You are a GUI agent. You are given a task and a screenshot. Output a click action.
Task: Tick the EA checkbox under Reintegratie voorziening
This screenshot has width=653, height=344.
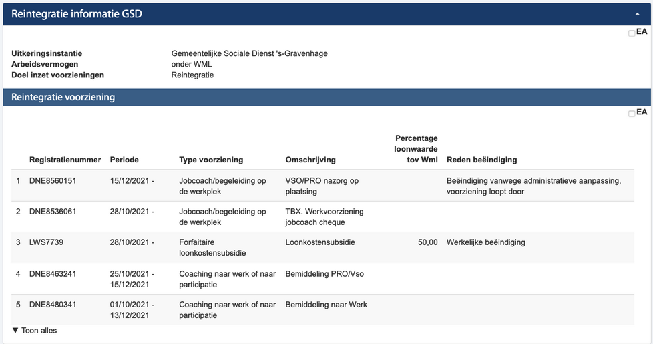pos(632,114)
